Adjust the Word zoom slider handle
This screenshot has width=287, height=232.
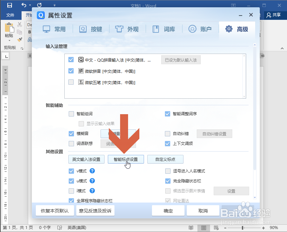pos(243,228)
